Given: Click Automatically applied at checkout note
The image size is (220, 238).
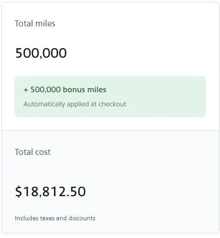Looking at the screenshot, I should coord(75,104).
